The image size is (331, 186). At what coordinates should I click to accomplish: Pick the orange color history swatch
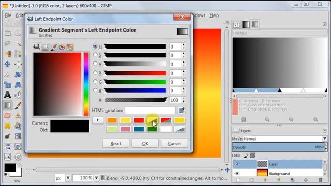tap(112, 120)
